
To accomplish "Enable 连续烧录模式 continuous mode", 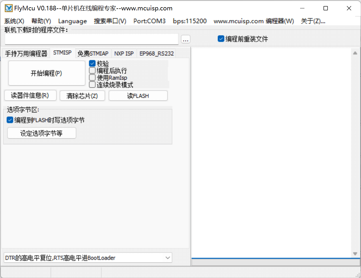I will click(x=92, y=84).
